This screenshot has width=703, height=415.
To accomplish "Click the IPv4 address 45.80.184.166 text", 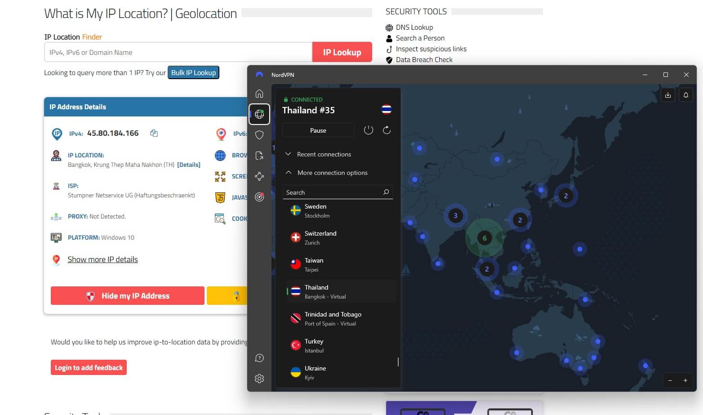I will point(113,133).
